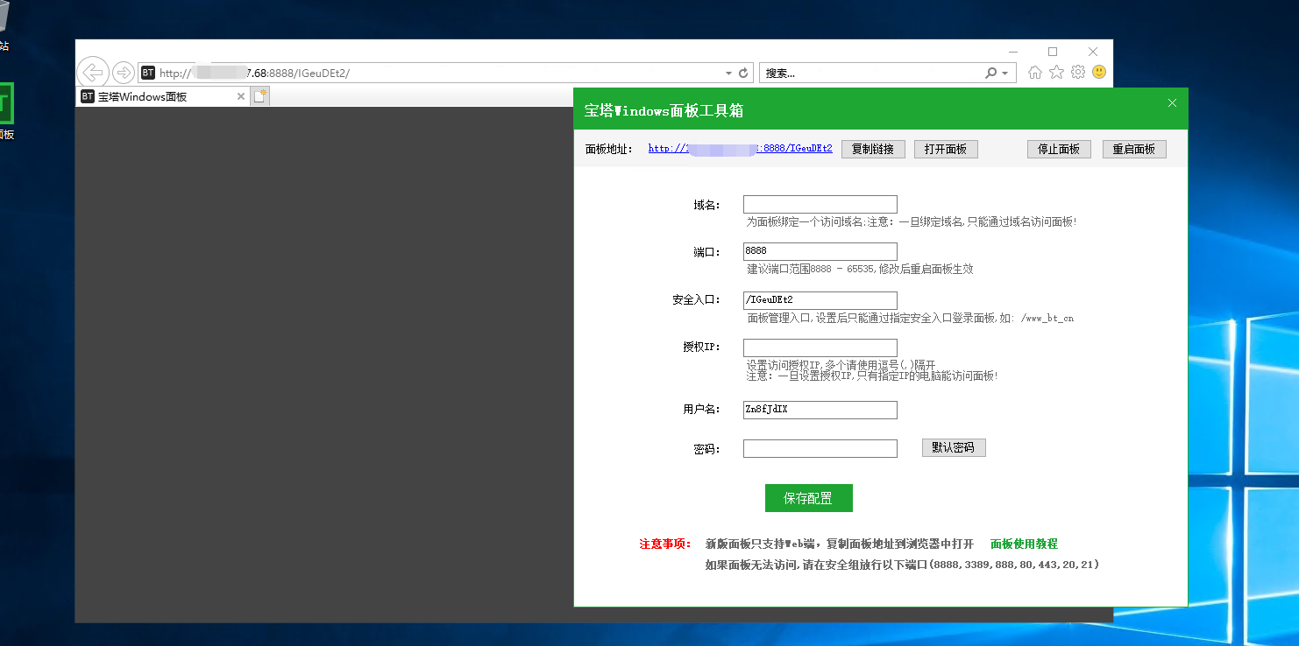Click the green BT 面板 desktop icon
1299x646 pixels.
click(4, 111)
